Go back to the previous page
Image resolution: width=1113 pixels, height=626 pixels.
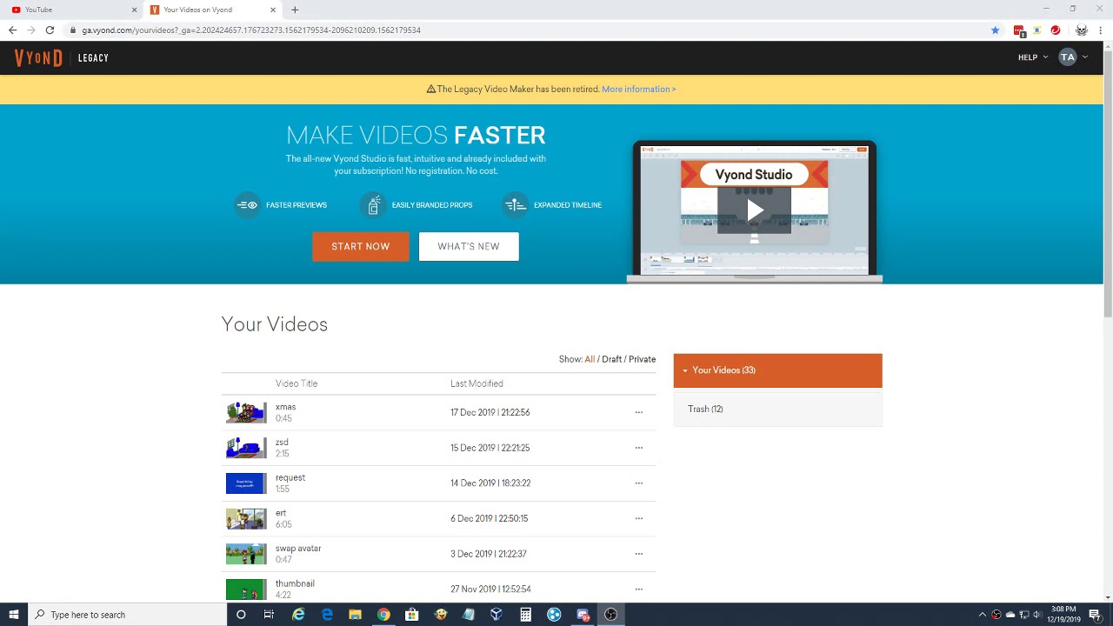[12, 30]
